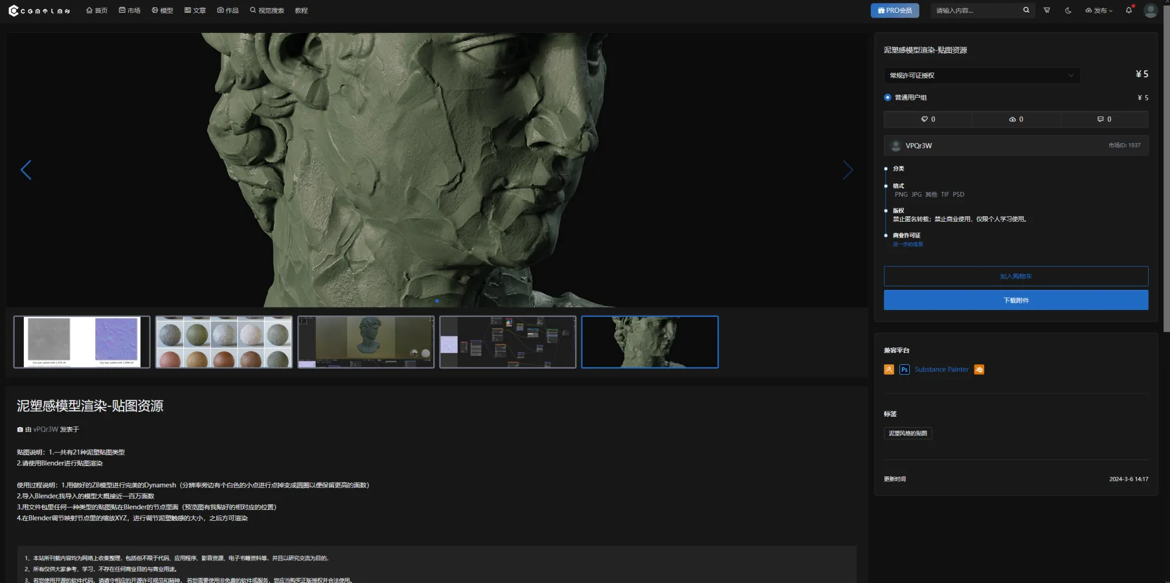Click the search magnifier icon
This screenshot has width=1170, height=583.
coord(1026,10)
